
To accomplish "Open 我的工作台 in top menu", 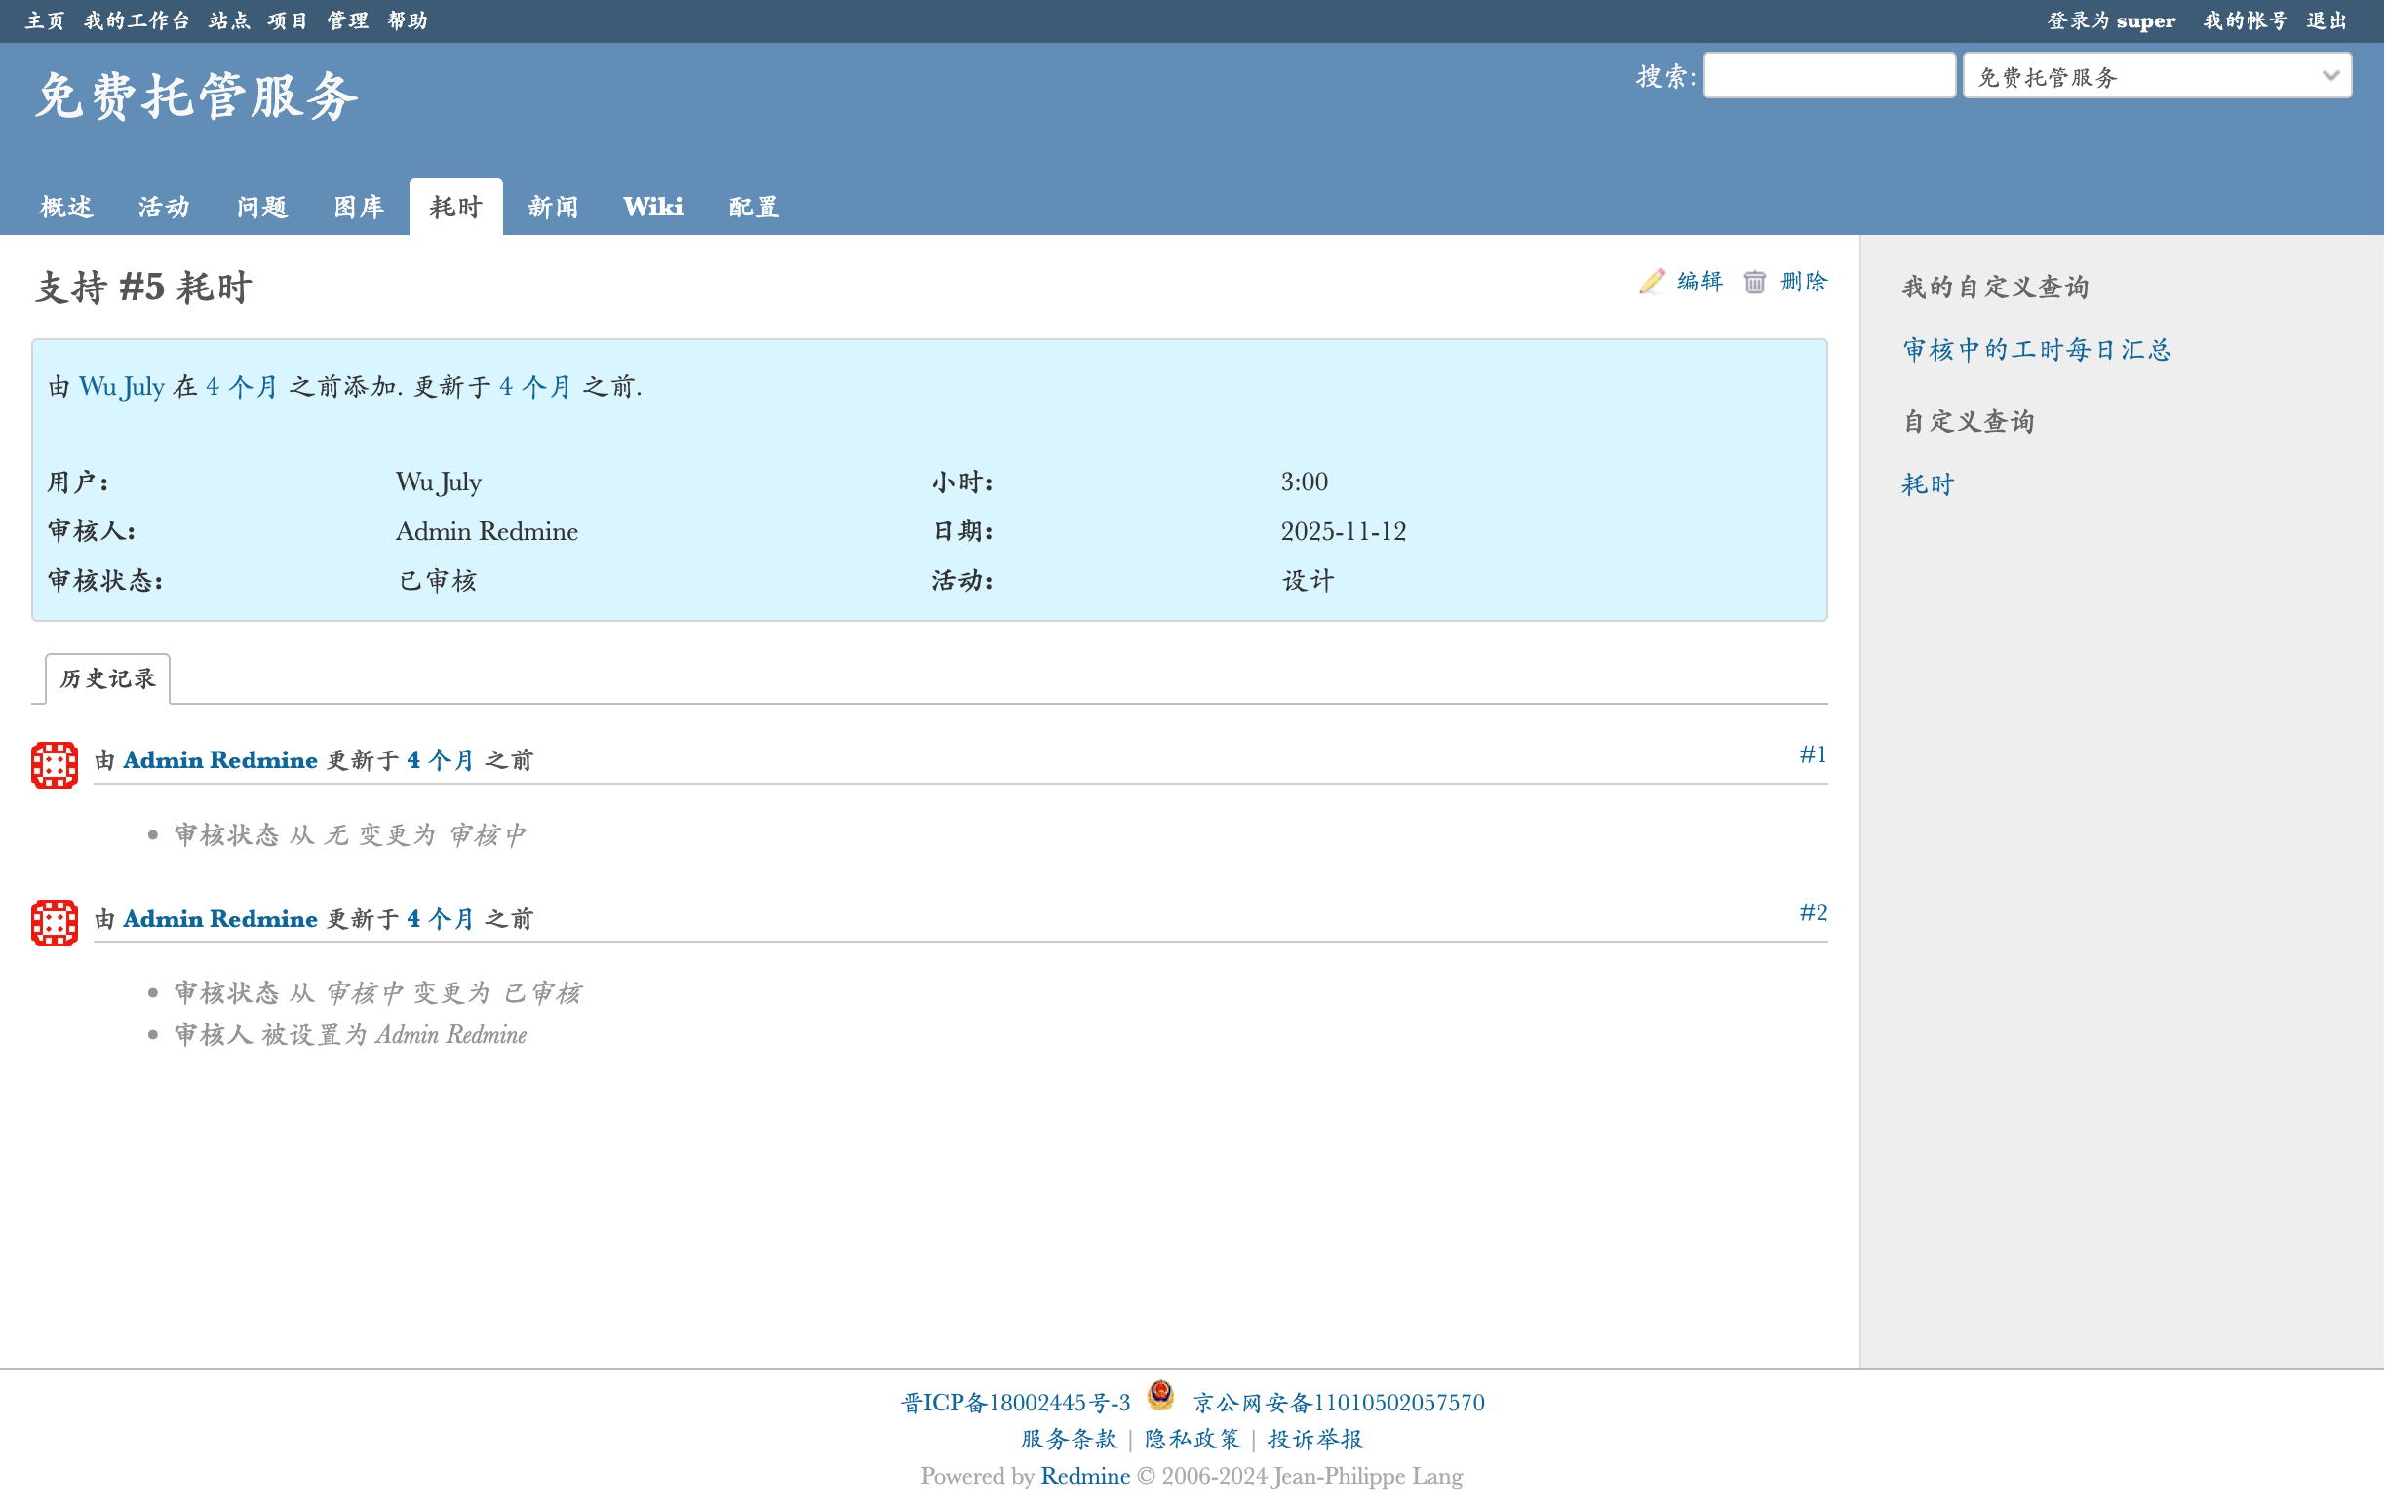I will [x=137, y=20].
